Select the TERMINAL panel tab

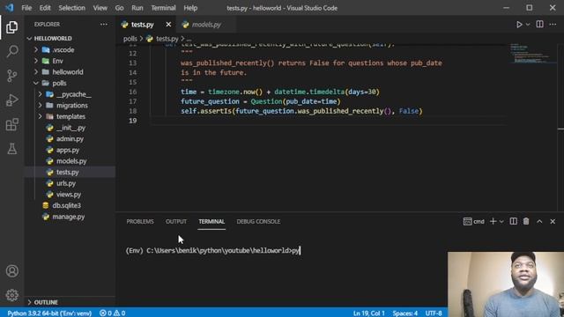point(211,221)
